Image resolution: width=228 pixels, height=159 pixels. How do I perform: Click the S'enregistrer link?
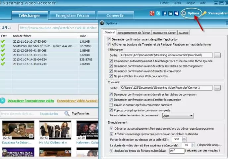(x=218, y=13)
